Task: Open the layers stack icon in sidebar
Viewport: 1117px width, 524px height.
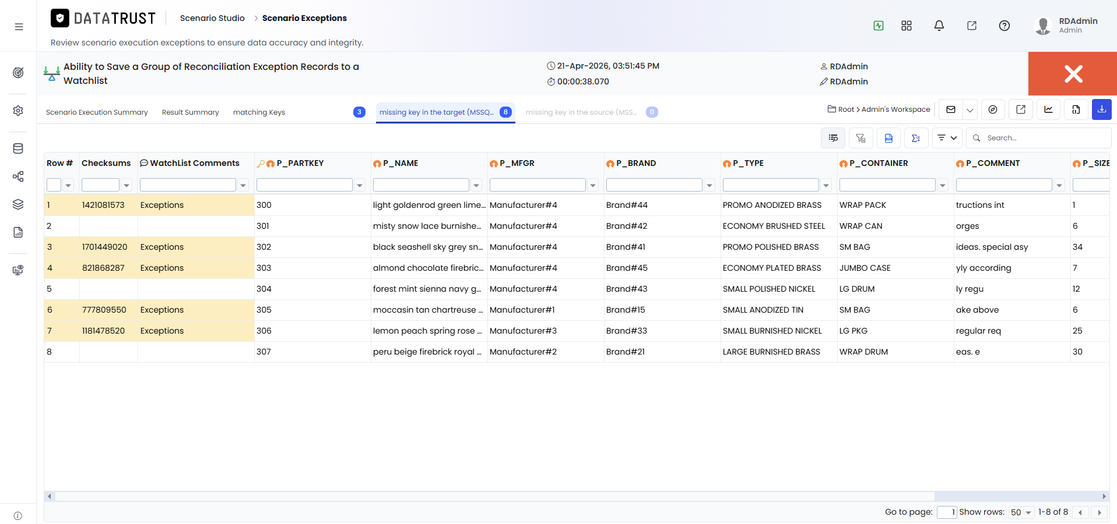Action: [x=18, y=204]
